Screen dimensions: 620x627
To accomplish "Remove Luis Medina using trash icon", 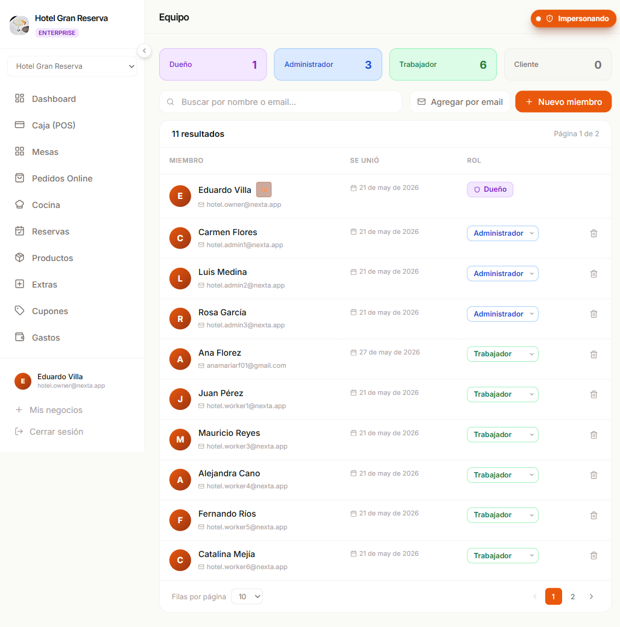I will (593, 274).
